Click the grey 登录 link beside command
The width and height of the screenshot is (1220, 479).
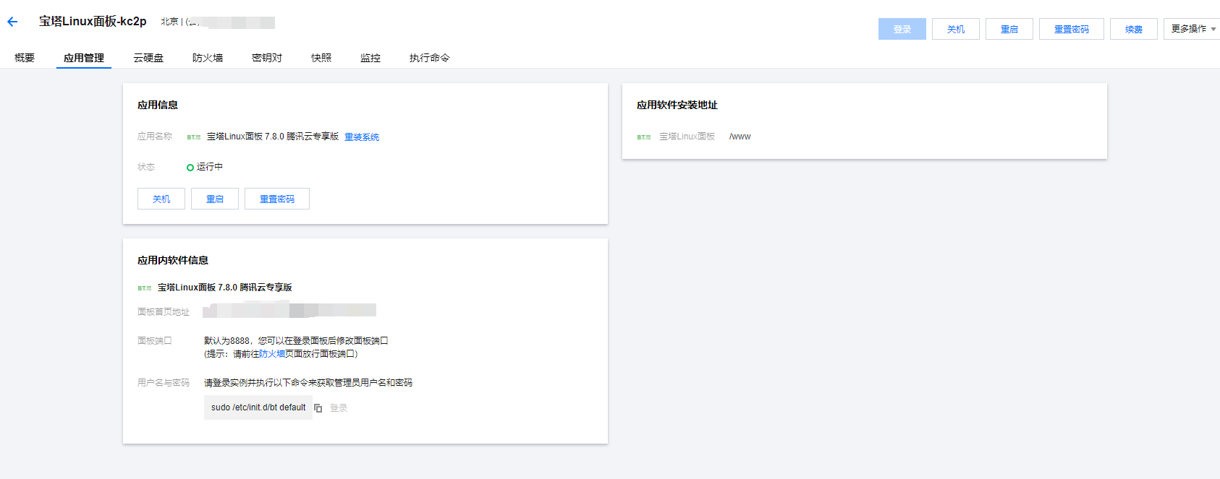click(x=339, y=408)
